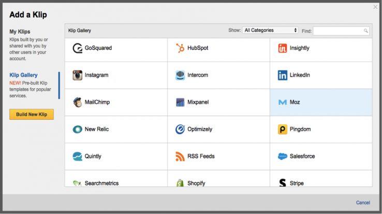382x214 pixels.
Task: Click the Shopify bag icon
Action: [180, 183]
